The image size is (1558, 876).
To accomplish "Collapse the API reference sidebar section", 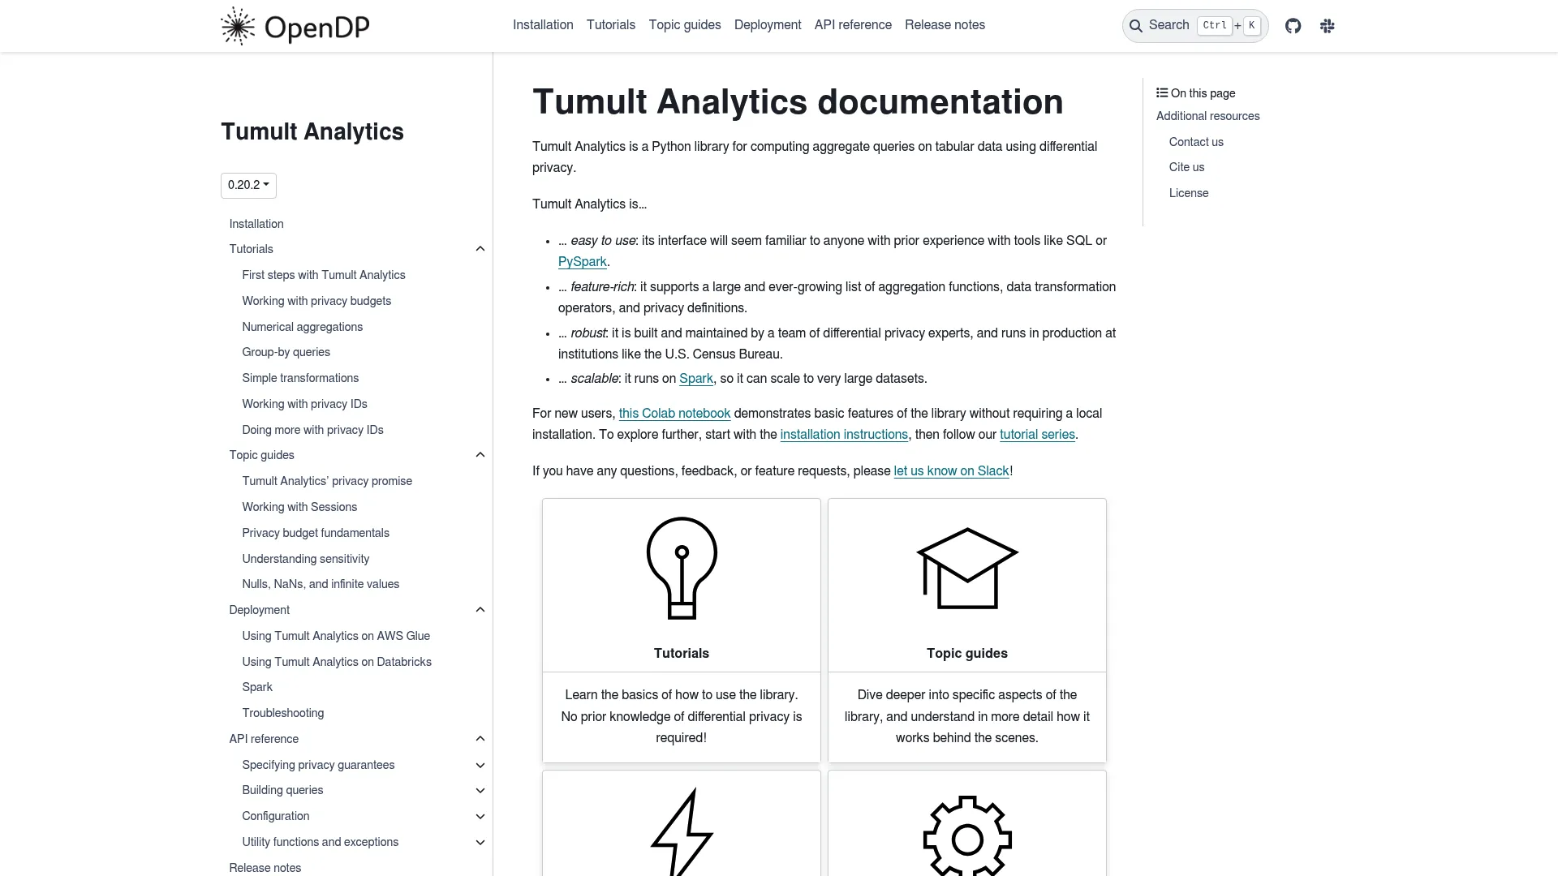I will (x=480, y=739).
